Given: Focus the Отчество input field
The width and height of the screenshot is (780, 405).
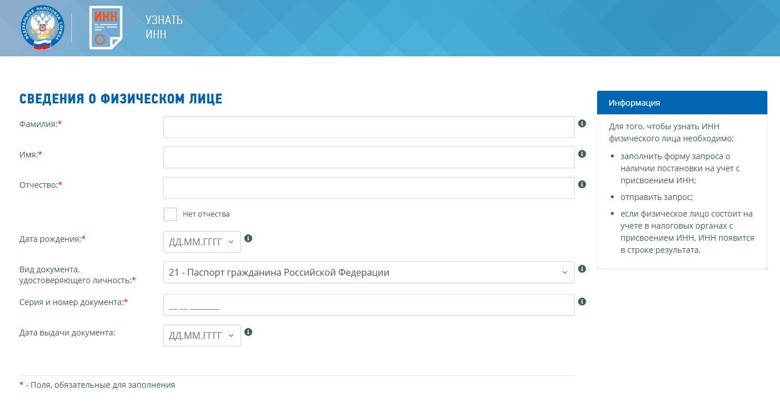Looking at the screenshot, I should pos(369,188).
